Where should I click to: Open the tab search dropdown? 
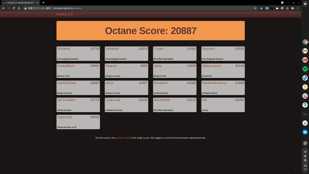click(x=282, y=3)
